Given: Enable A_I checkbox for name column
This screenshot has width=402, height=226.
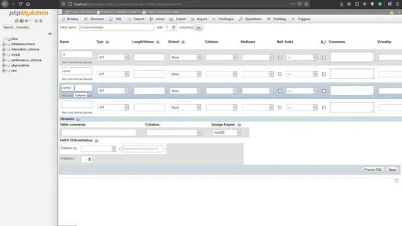Looking at the screenshot, I should pos(324,74).
